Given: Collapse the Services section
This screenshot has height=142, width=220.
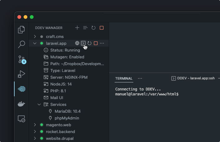Looking at the screenshot, I should (x=39, y=104).
